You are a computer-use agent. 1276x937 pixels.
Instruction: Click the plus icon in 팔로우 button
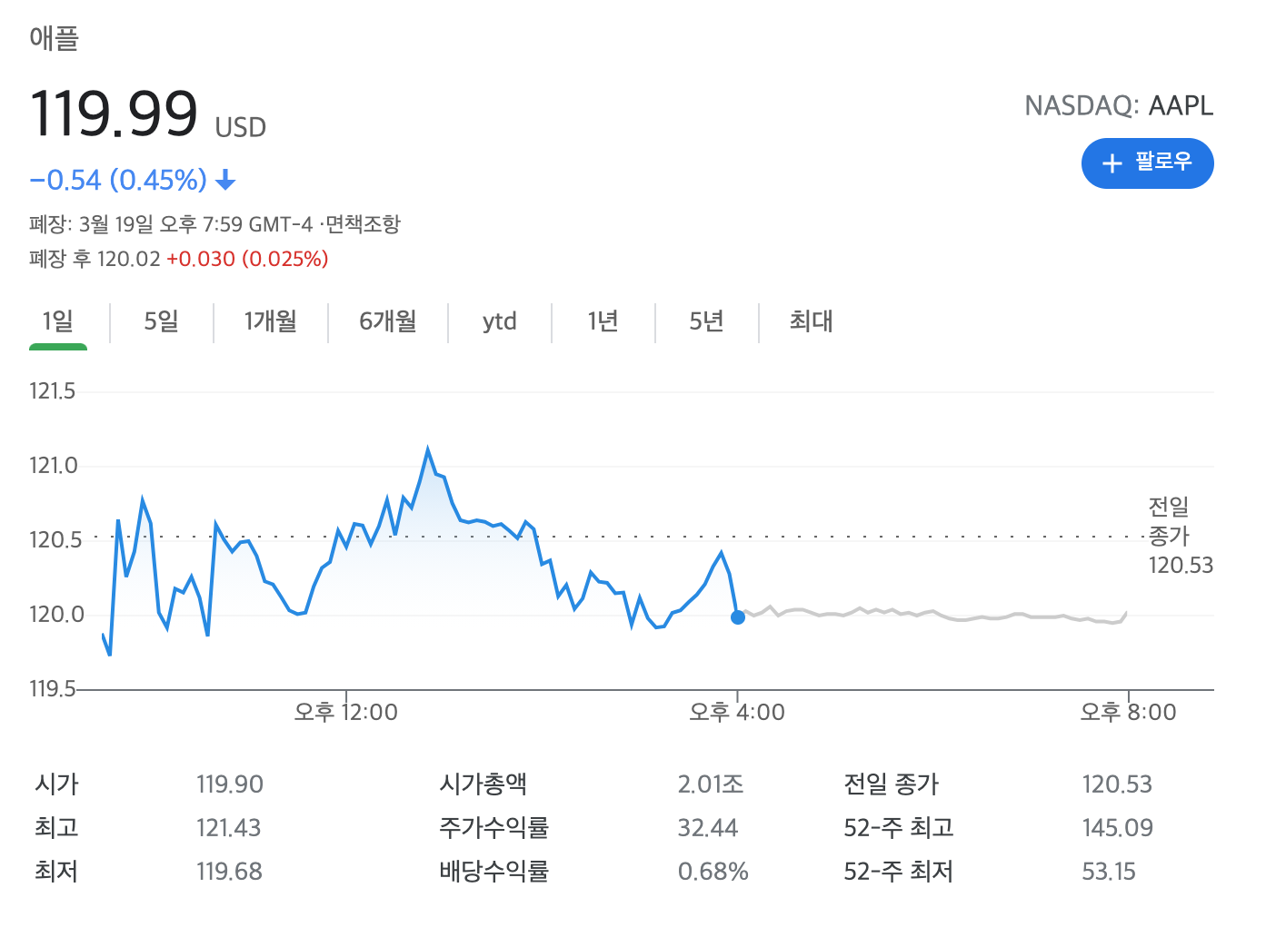(1112, 163)
